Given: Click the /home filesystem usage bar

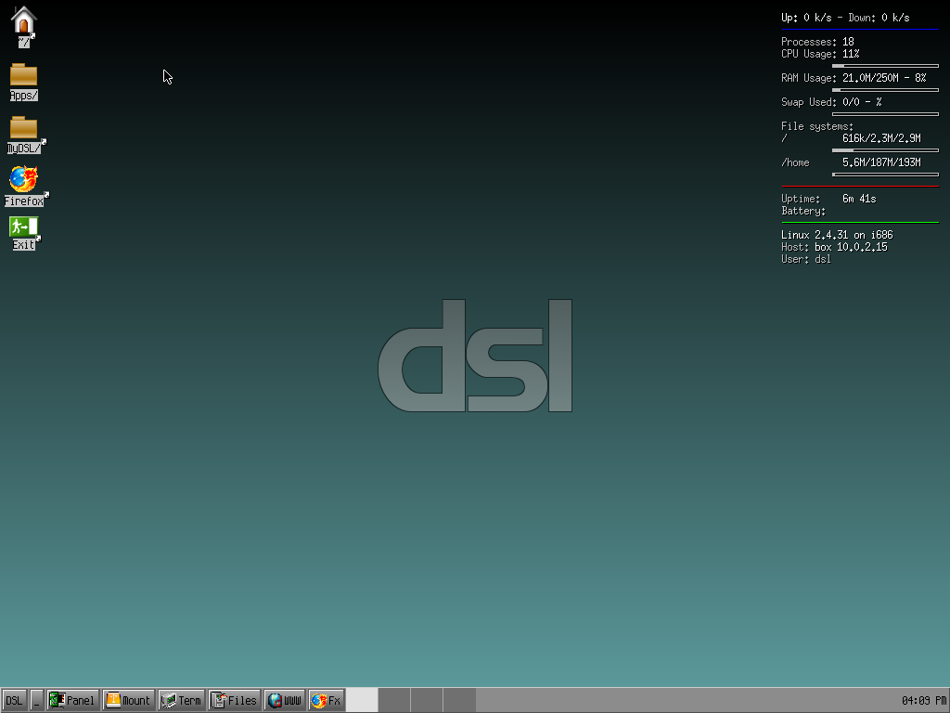Looking at the screenshot, I should click(885, 174).
